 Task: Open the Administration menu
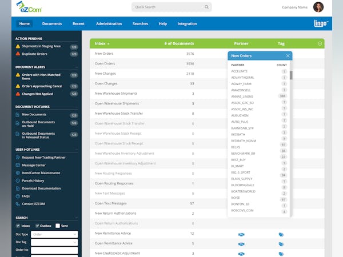coord(109,23)
